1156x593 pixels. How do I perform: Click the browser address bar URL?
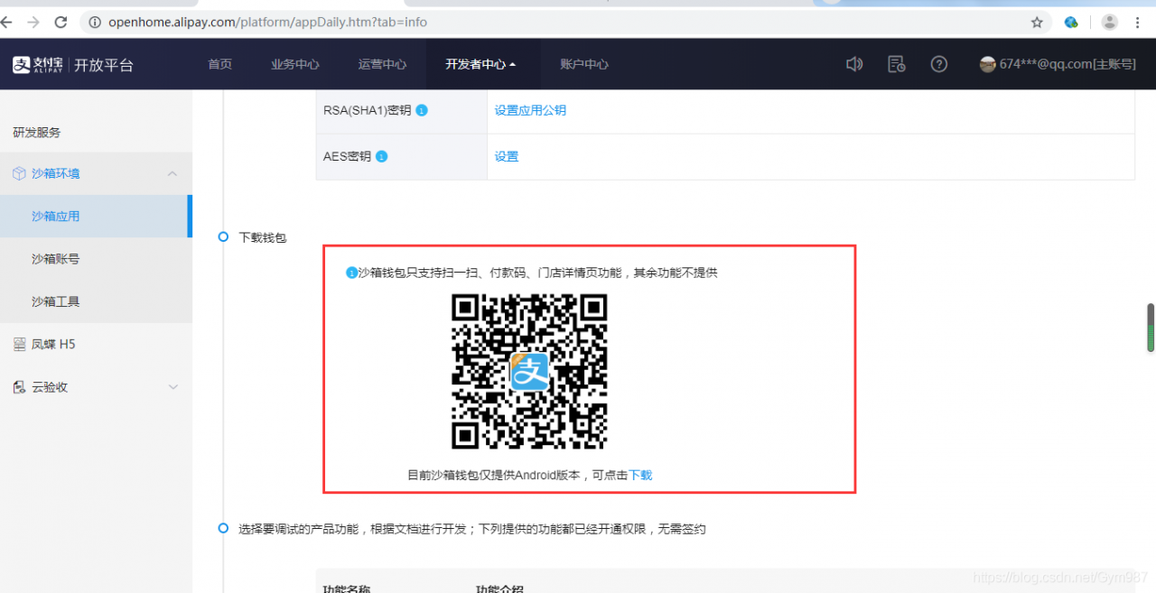coord(268,22)
